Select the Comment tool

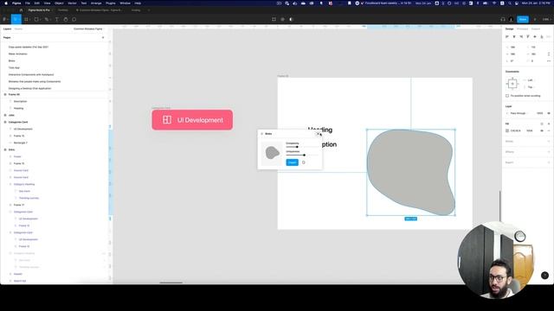(74, 19)
